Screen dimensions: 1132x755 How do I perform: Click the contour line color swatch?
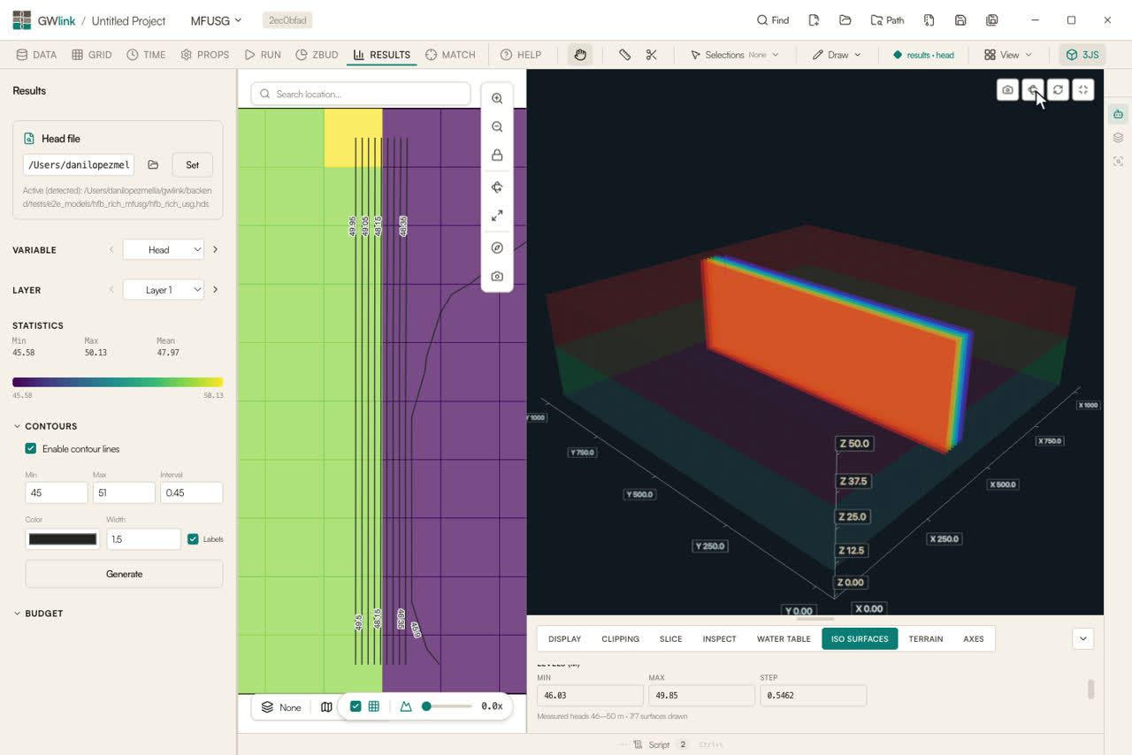point(63,539)
